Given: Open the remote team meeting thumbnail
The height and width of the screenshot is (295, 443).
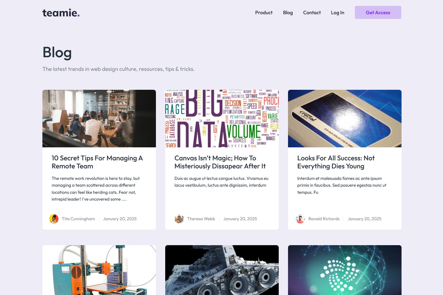Looking at the screenshot, I should [99, 119].
